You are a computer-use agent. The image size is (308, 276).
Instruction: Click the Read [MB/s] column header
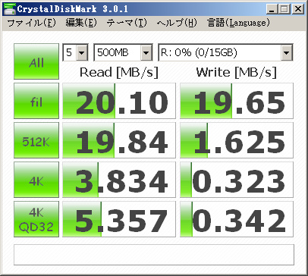click(x=119, y=73)
